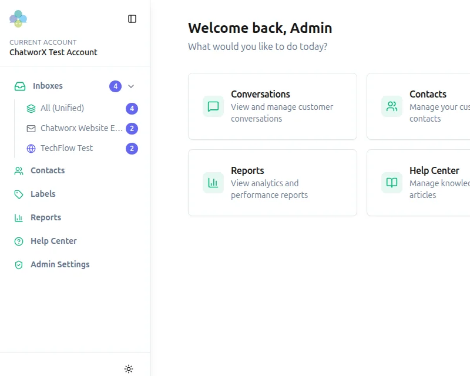470x376 pixels.
Task: Click the Admin Settings shield icon
Action: [19, 264]
